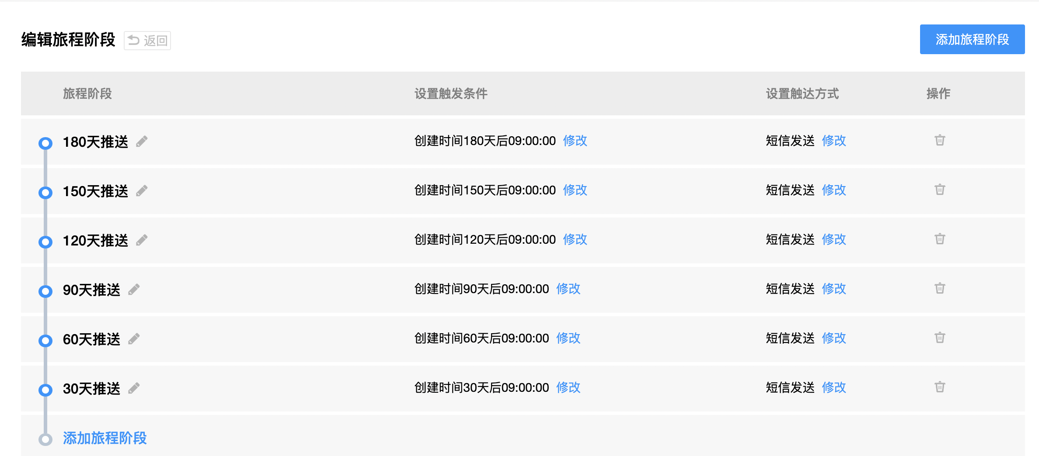Click 修改 next to 创建时间90天后09:00:00

(568, 289)
